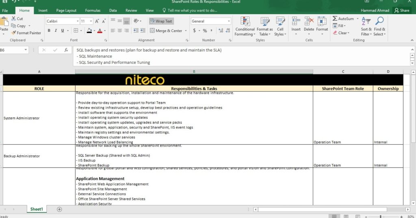
Task: Switch to the Page Layout tab
Action: (66, 10)
